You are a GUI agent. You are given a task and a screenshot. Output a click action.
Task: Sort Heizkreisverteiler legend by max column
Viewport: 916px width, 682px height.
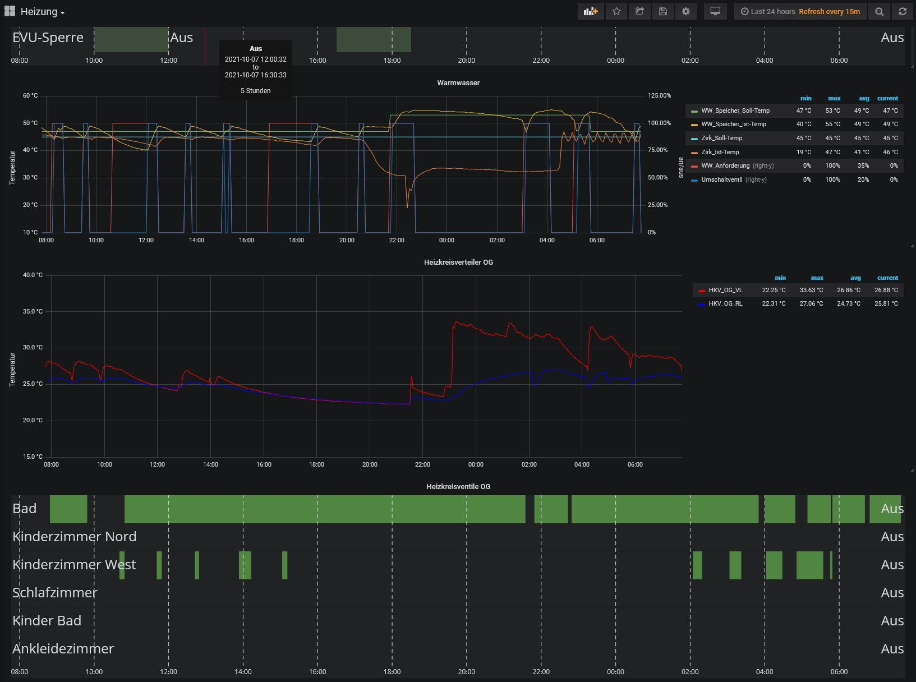[817, 278]
